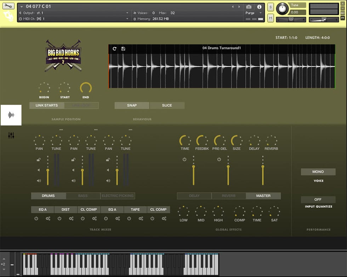
Task: Open the instrument info icon
Action: pyautogui.click(x=259, y=7)
